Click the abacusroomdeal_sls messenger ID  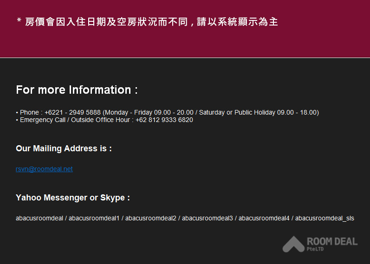325,218
